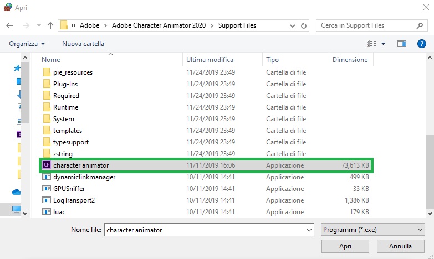
Task: Open OneDrive cloud icon in sidebar
Action: coord(16,191)
